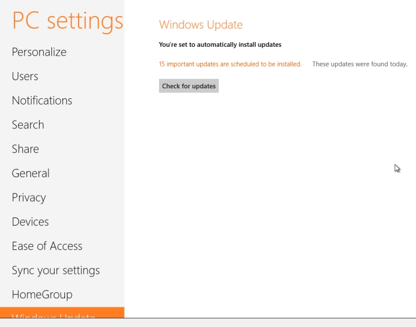Switch to Privacy settings
Viewport: 416px width, 327px height.
point(29,198)
